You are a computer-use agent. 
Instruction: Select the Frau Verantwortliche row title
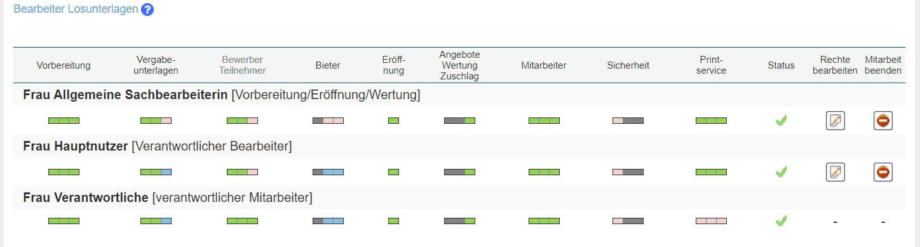pyautogui.click(x=168, y=198)
